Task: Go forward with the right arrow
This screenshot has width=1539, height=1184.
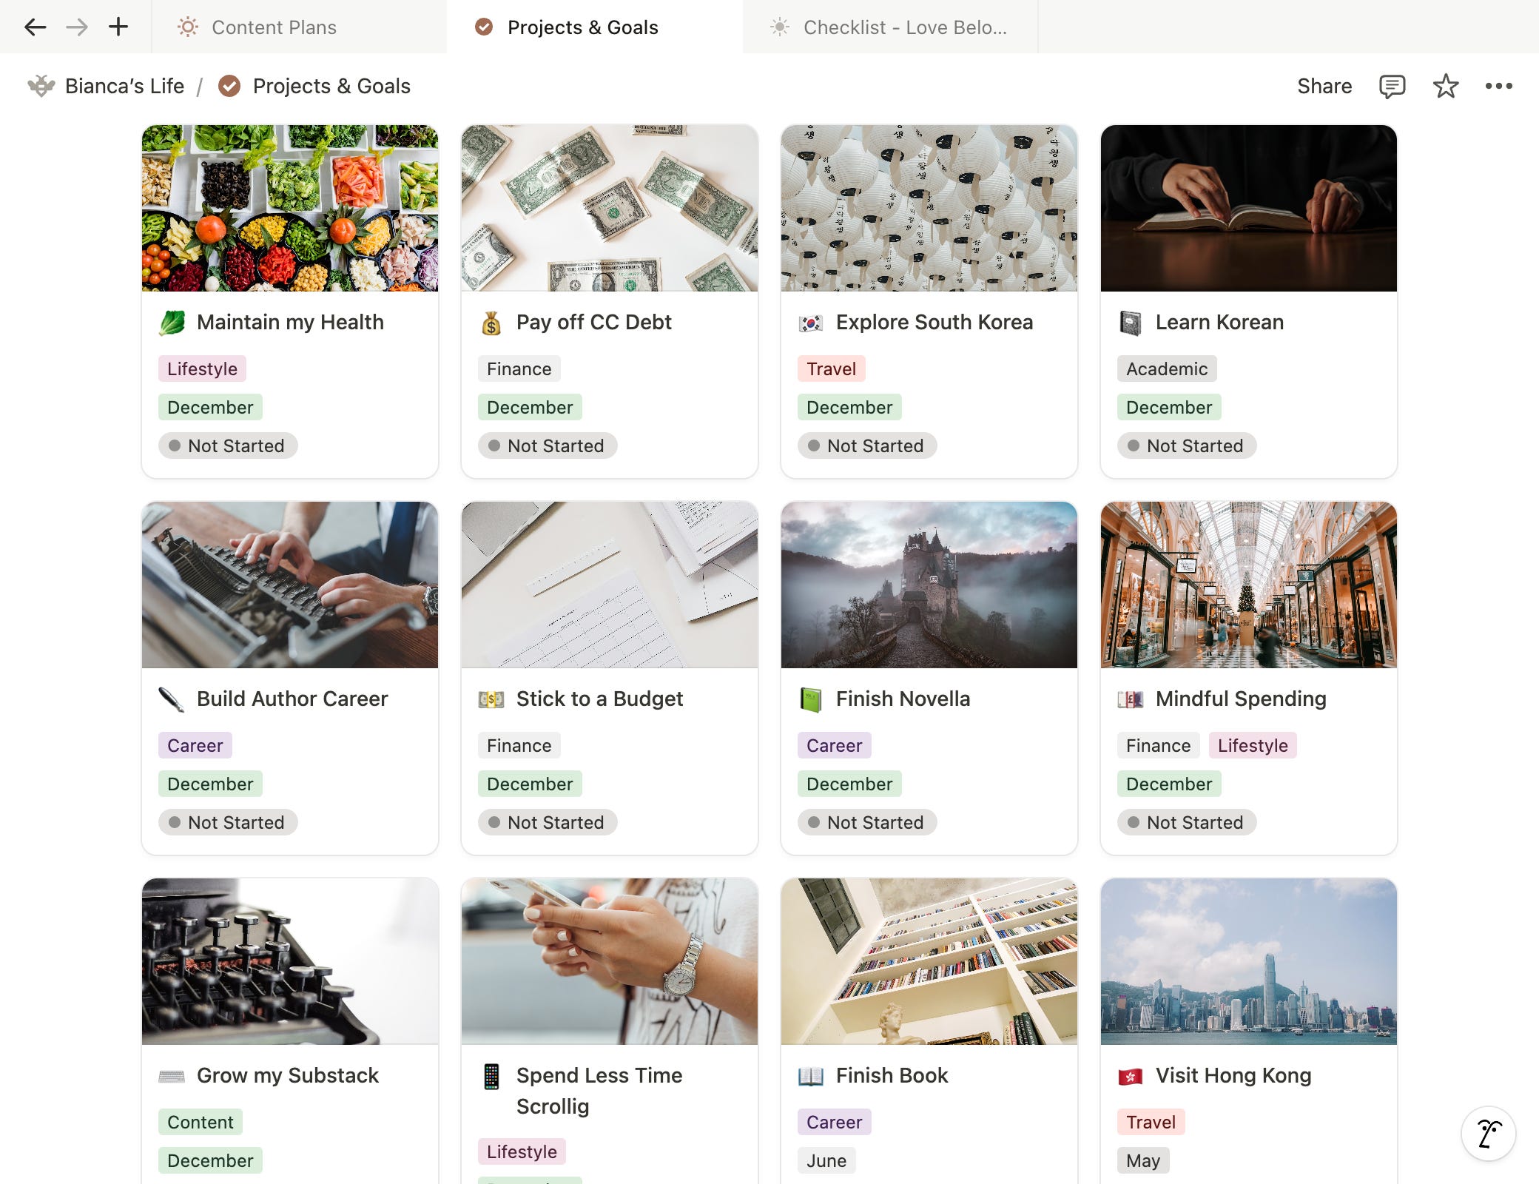Action: pos(77,27)
